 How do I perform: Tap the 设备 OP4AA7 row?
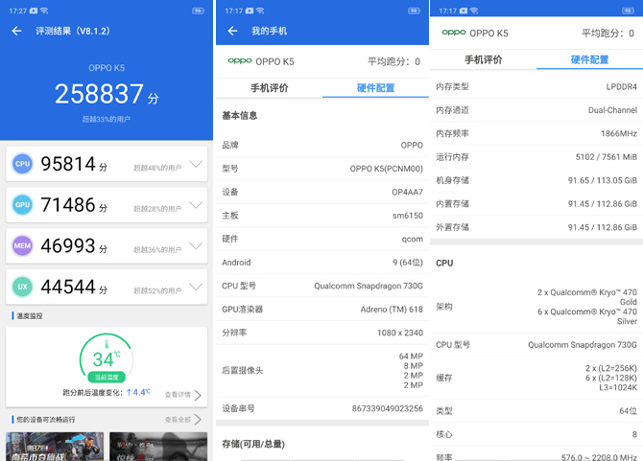(322, 192)
